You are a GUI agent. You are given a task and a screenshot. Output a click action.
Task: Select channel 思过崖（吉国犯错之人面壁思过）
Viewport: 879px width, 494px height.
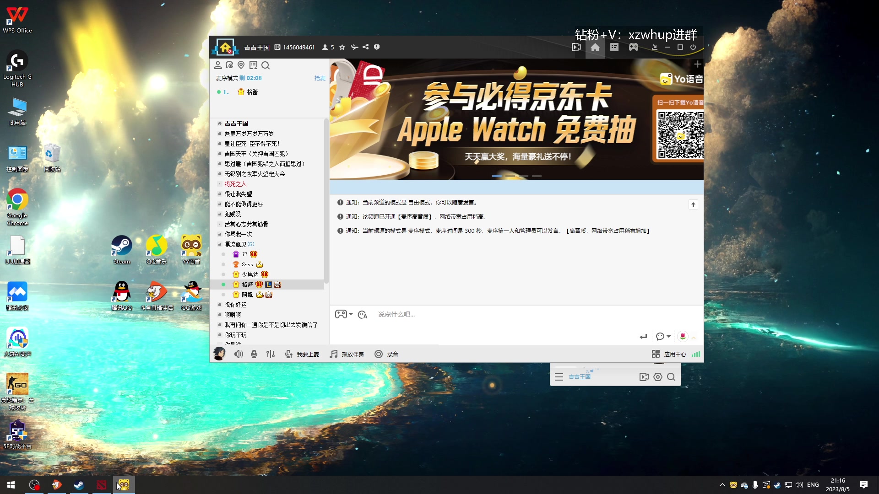point(266,164)
